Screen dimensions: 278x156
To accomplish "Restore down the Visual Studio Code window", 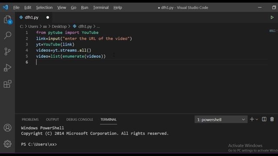I will tap(274, 7).
